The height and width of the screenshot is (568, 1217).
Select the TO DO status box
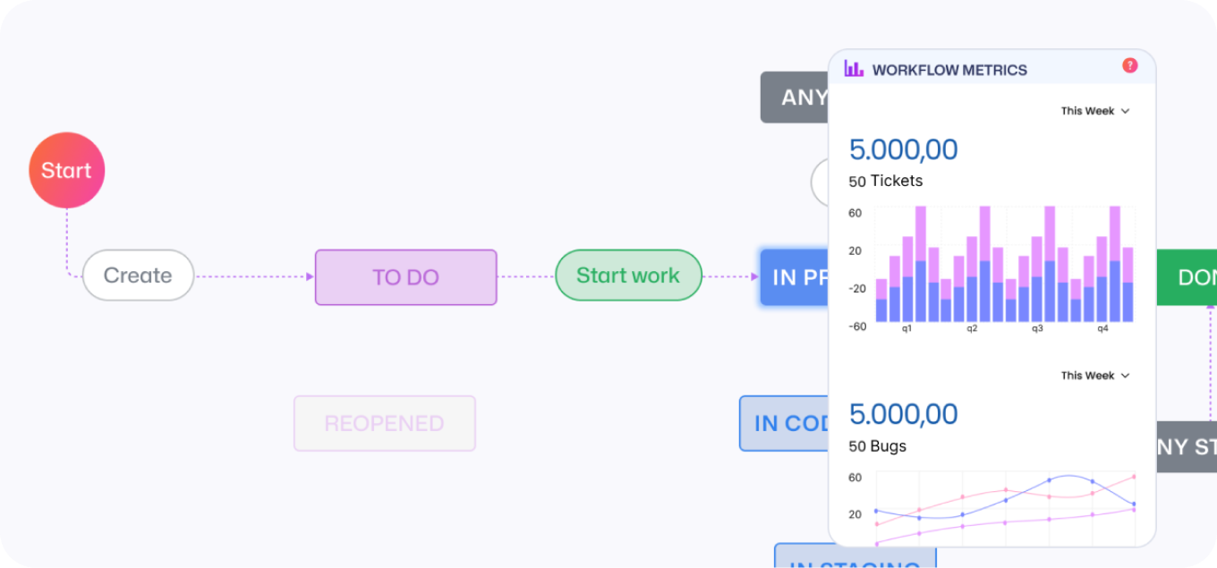(x=405, y=277)
